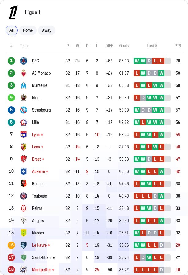Image resolution: width=188 pixels, height=275 pixels.
Task: Open the Le Havre team link
Action: pyautogui.click(x=39, y=245)
